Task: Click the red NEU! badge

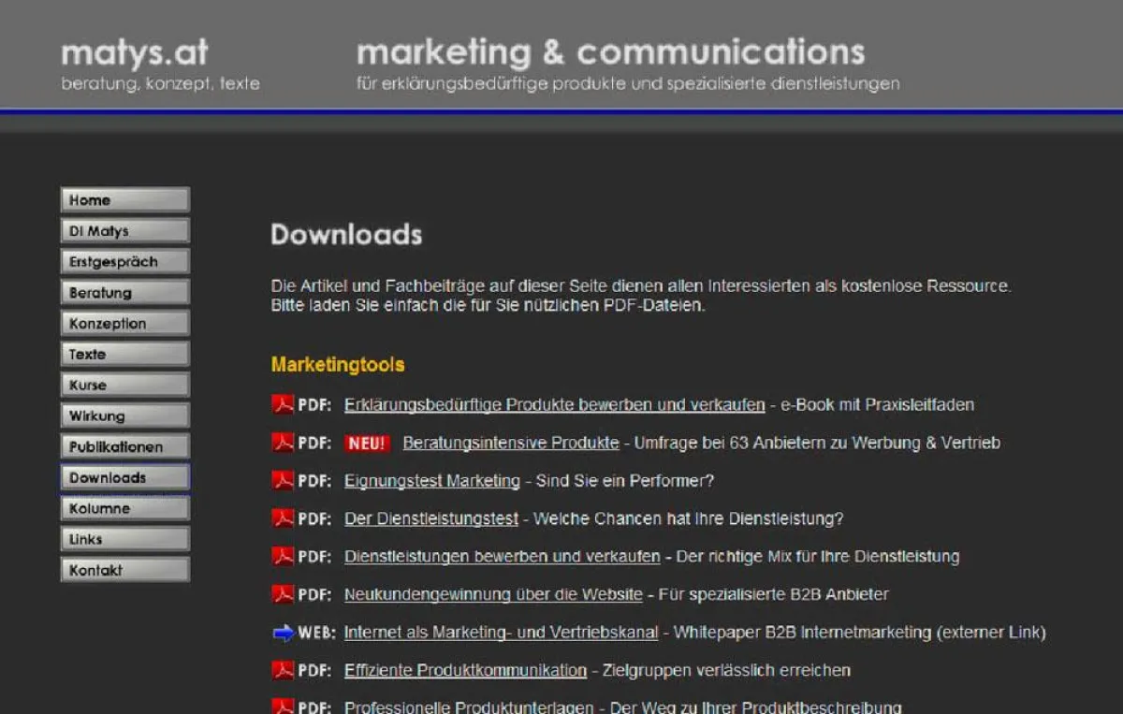Action: point(366,442)
